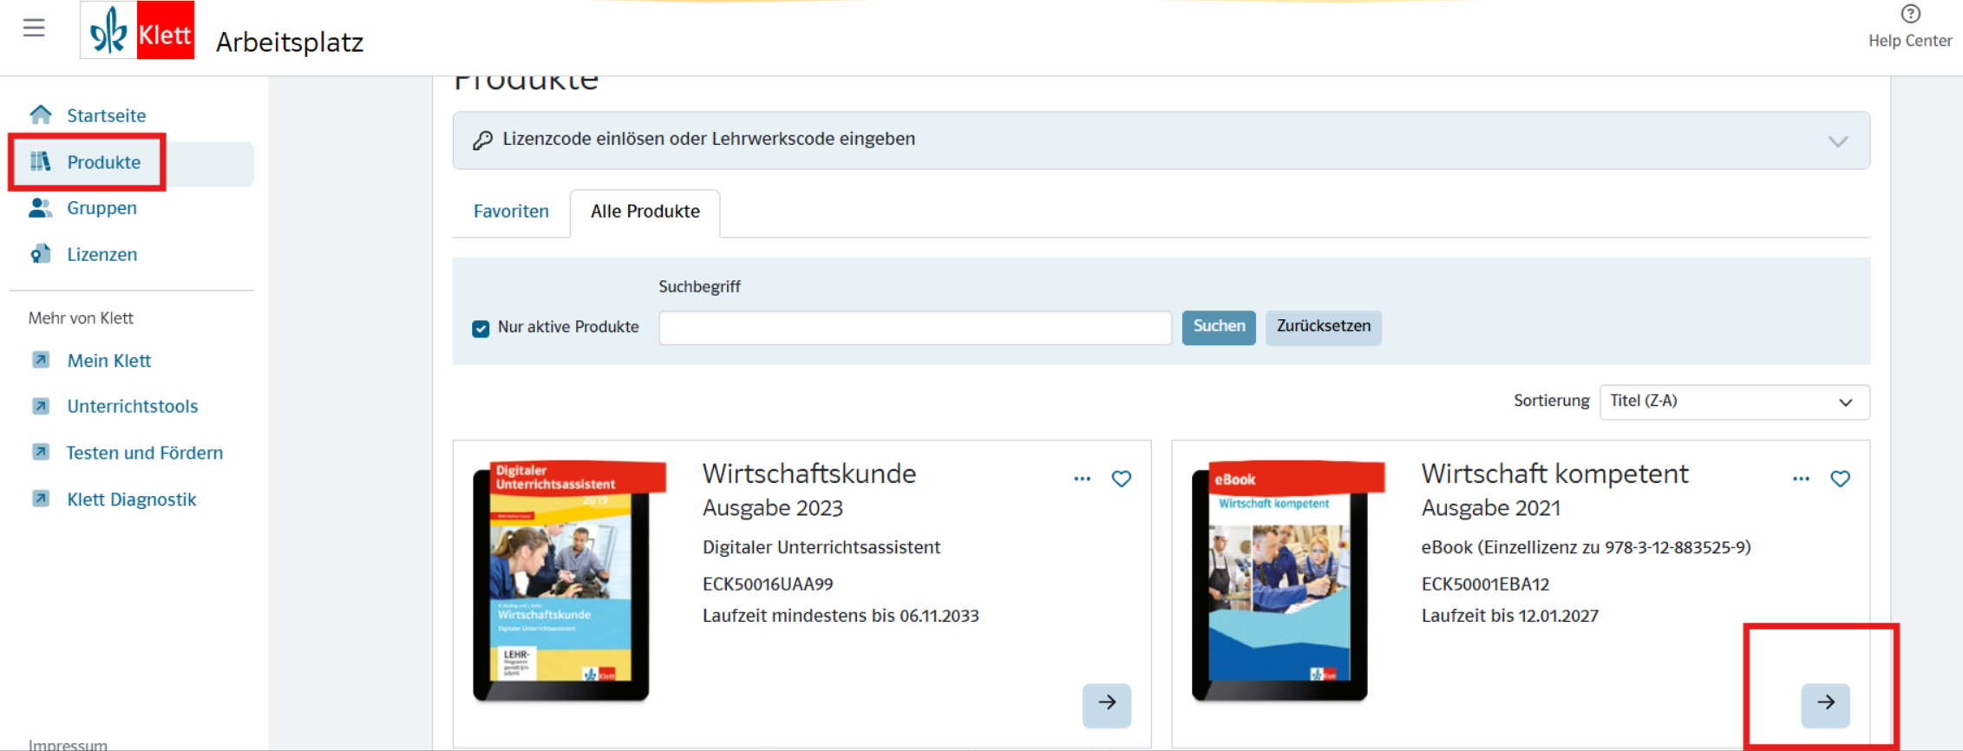Open more options for Wirtschaft kompetent

pos(1801,479)
